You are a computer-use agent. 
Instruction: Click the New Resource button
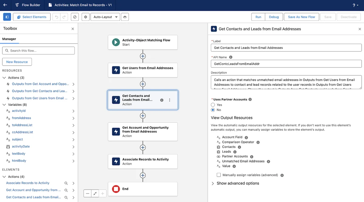tap(17, 62)
